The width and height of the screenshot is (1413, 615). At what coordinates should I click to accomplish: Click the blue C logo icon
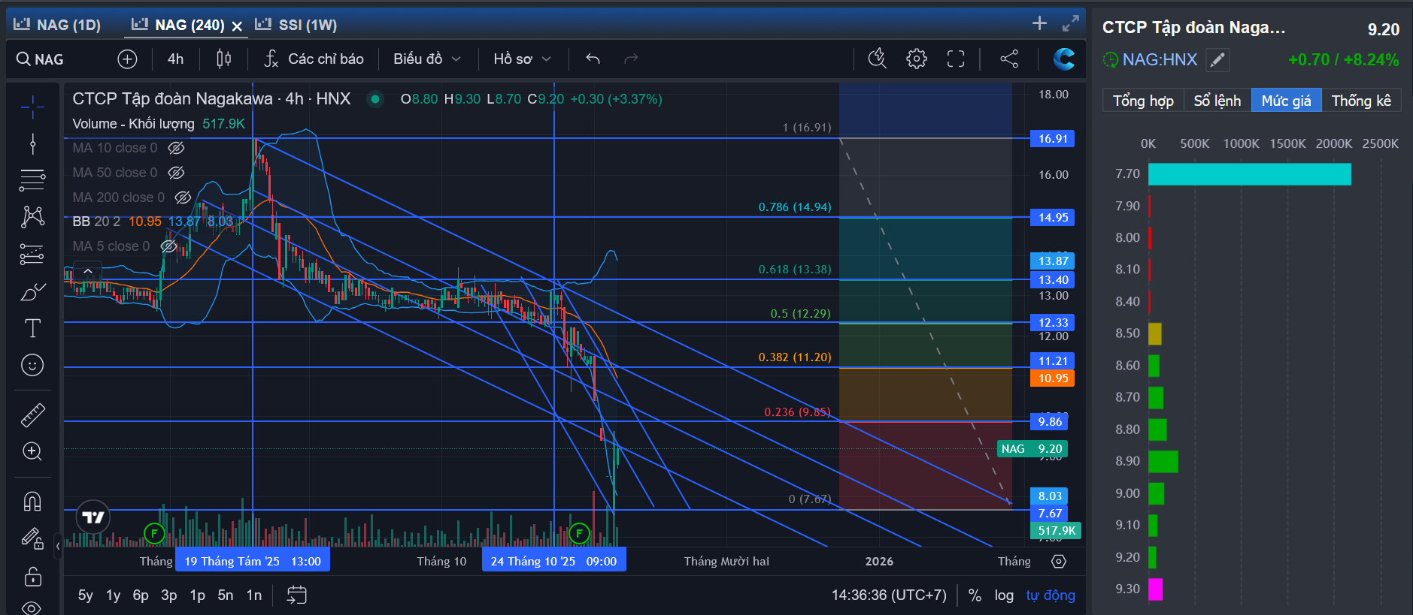pyautogui.click(x=1064, y=59)
